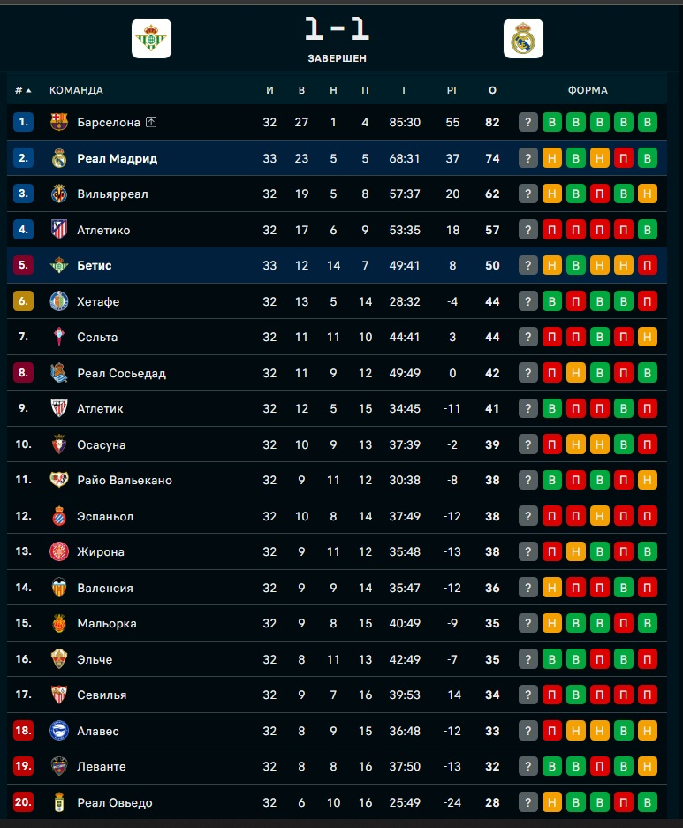
Task: Click the orange Н form badge for Эспаньол
Action: 600,516
